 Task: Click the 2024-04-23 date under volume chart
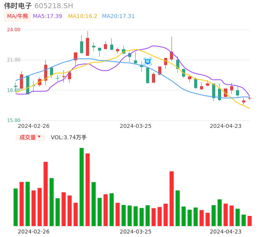226,231
